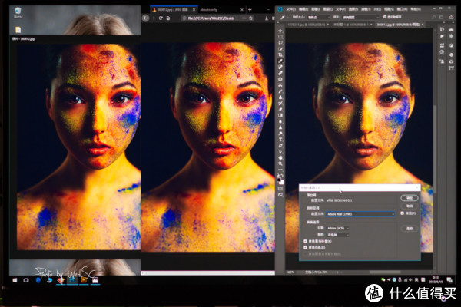The image size is (461, 307).
Task: Select the Eraser tool
Action: (x=280, y=109)
